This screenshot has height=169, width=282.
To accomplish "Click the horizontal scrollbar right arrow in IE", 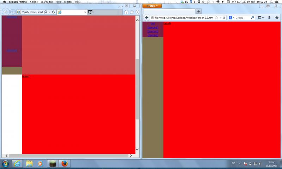I will click(x=131, y=156).
